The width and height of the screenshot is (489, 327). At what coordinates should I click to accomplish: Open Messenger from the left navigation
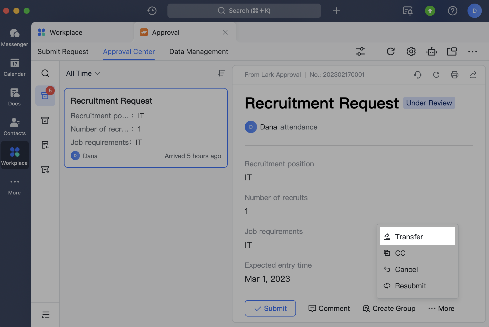pyautogui.click(x=15, y=38)
